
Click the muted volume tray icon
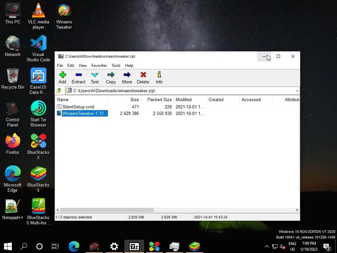[282, 246]
